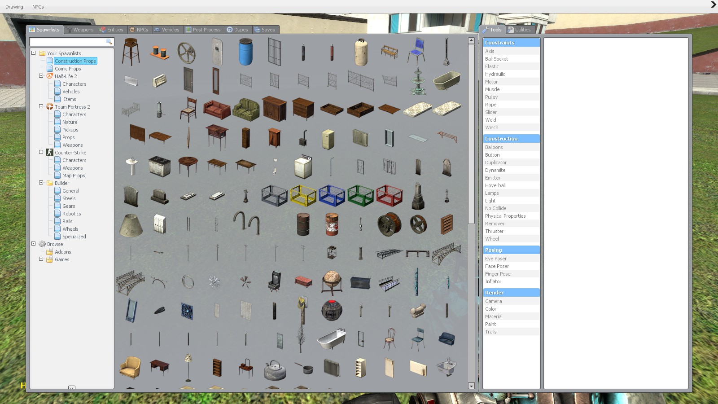This screenshot has height=404, width=718.
Task: Select the spoked wagon wheel prop
Action: tap(186, 53)
